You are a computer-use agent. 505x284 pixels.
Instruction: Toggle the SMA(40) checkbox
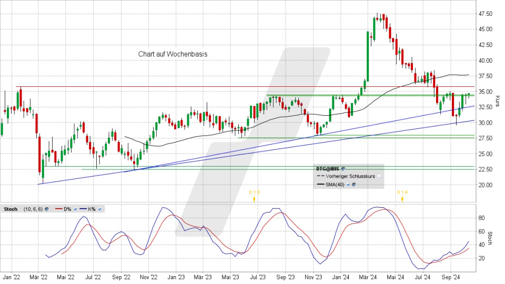(x=348, y=185)
